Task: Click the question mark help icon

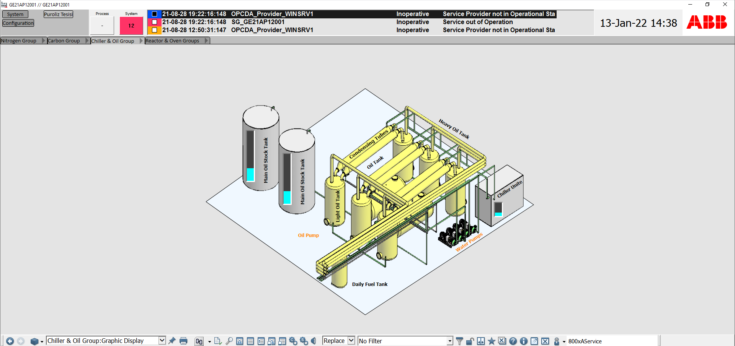Action: tap(513, 341)
